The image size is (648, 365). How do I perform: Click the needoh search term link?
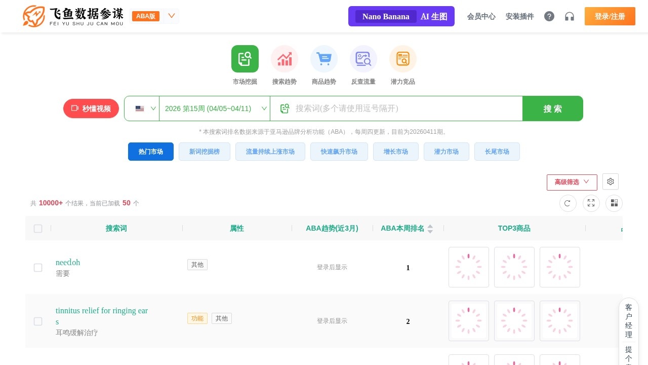click(x=68, y=263)
